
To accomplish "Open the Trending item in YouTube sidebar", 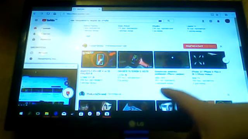I will point(42,34).
